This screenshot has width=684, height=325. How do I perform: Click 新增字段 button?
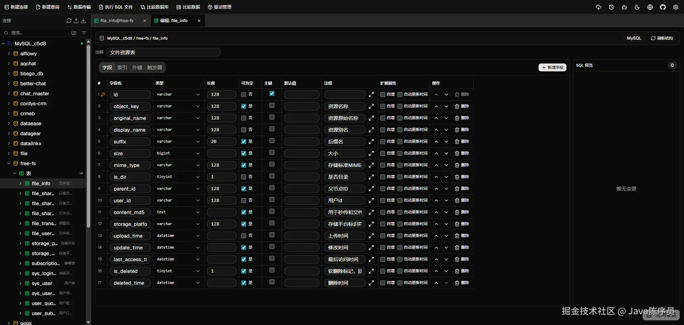click(552, 67)
